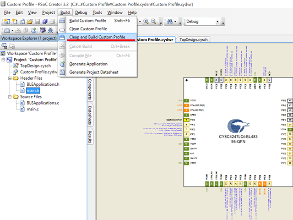This screenshot has height=220, width=293.
Task: Select main.h in Header Files
Action: coord(33,91)
